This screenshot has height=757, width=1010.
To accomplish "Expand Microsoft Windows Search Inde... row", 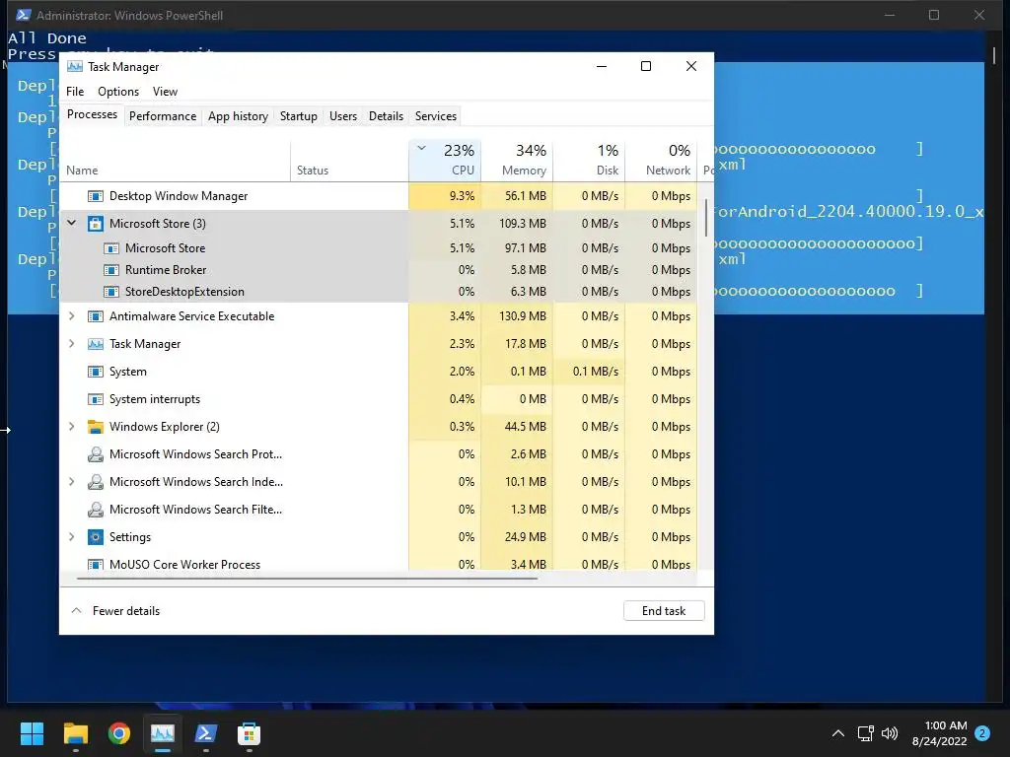I will click(72, 482).
